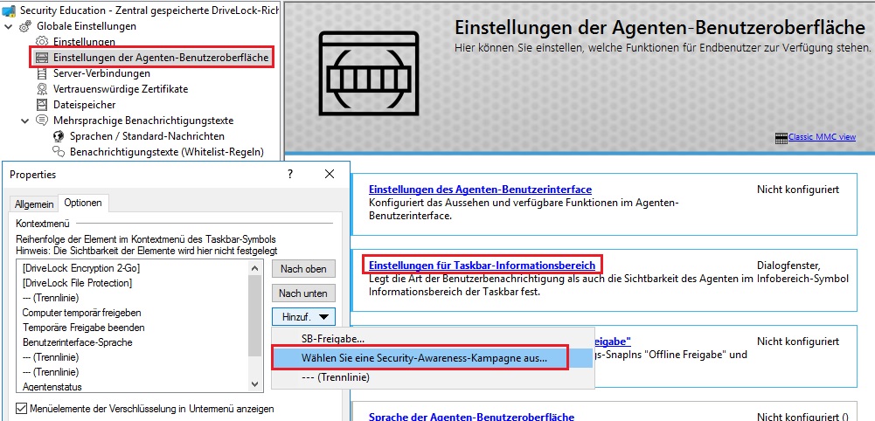This screenshot has width=875, height=421.
Task: Open Server-Verbindungen via its server icon
Action: [42, 73]
